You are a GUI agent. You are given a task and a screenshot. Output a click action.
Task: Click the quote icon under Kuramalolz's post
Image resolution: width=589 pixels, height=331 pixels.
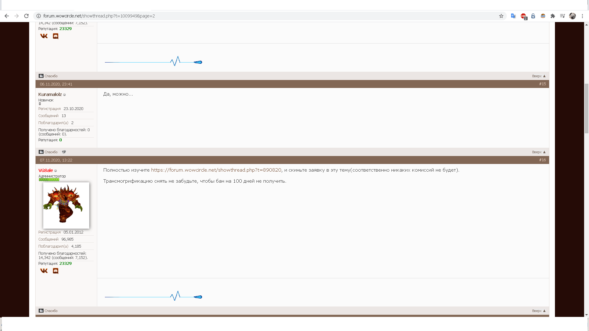click(64, 152)
